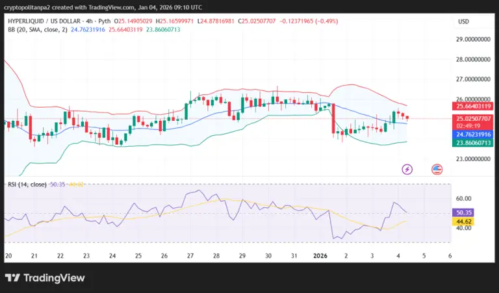Select the RSI (14, close) indicator legend
This screenshot has height=293, width=499.
click(x=27, y=185)
